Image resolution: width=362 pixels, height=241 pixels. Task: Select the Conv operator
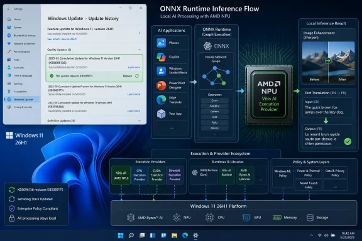pos(215,100)
